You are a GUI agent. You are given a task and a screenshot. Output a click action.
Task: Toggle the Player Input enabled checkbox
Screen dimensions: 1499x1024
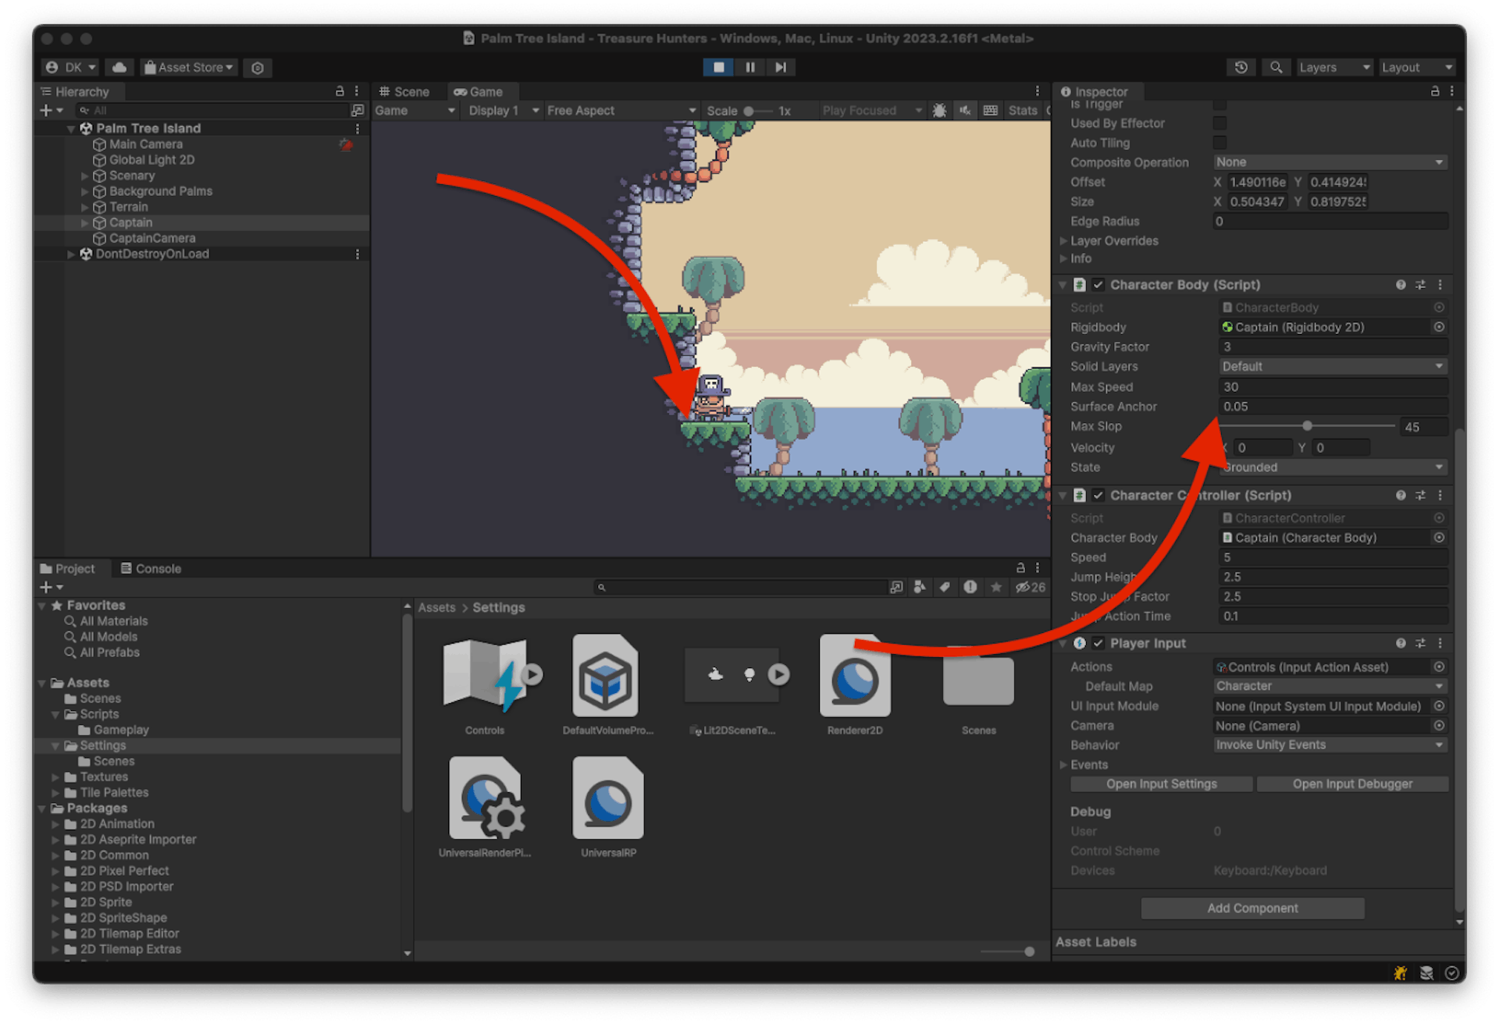(1098, 643)
